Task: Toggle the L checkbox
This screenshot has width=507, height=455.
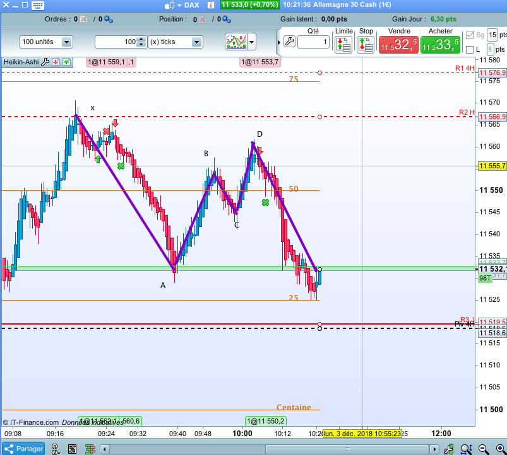Action: [470, 49]
